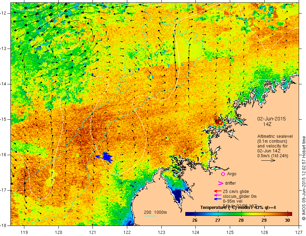This screenshot has width=306, height=236.
Task: Click the longitude axis label 119
Action: click(x=24, y=232)
